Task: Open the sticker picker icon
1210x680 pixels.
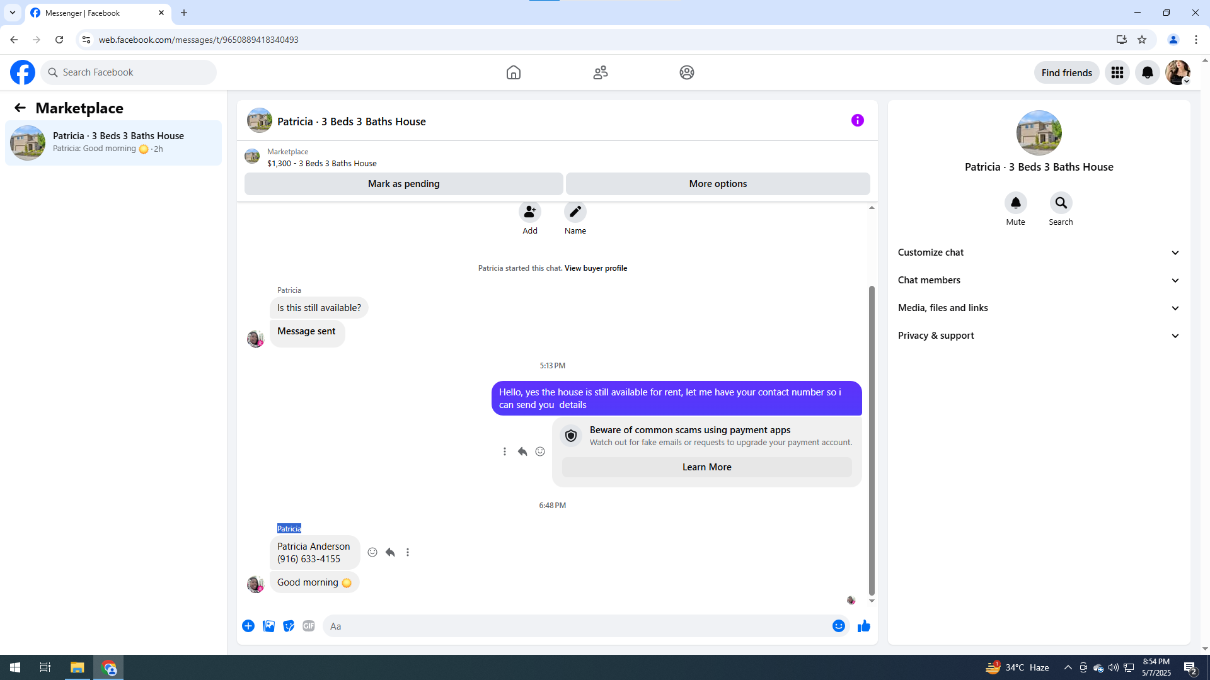Action: [289, 626]
